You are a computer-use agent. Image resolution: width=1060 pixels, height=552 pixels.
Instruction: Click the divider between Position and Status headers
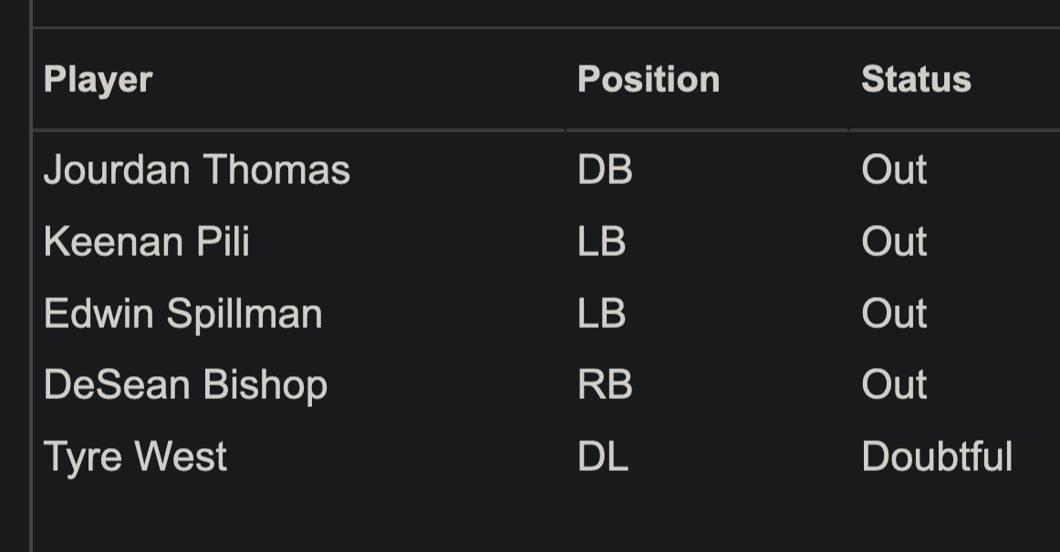click(x=849, y=79)
